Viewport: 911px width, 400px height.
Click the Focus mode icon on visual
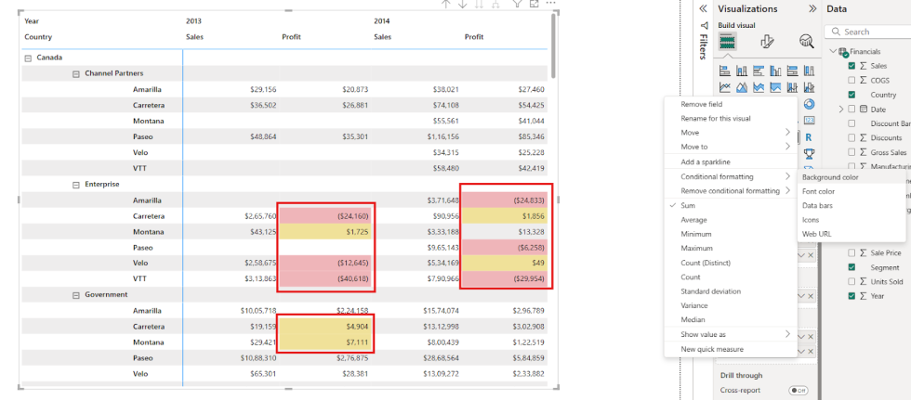[x=534, y=5]
